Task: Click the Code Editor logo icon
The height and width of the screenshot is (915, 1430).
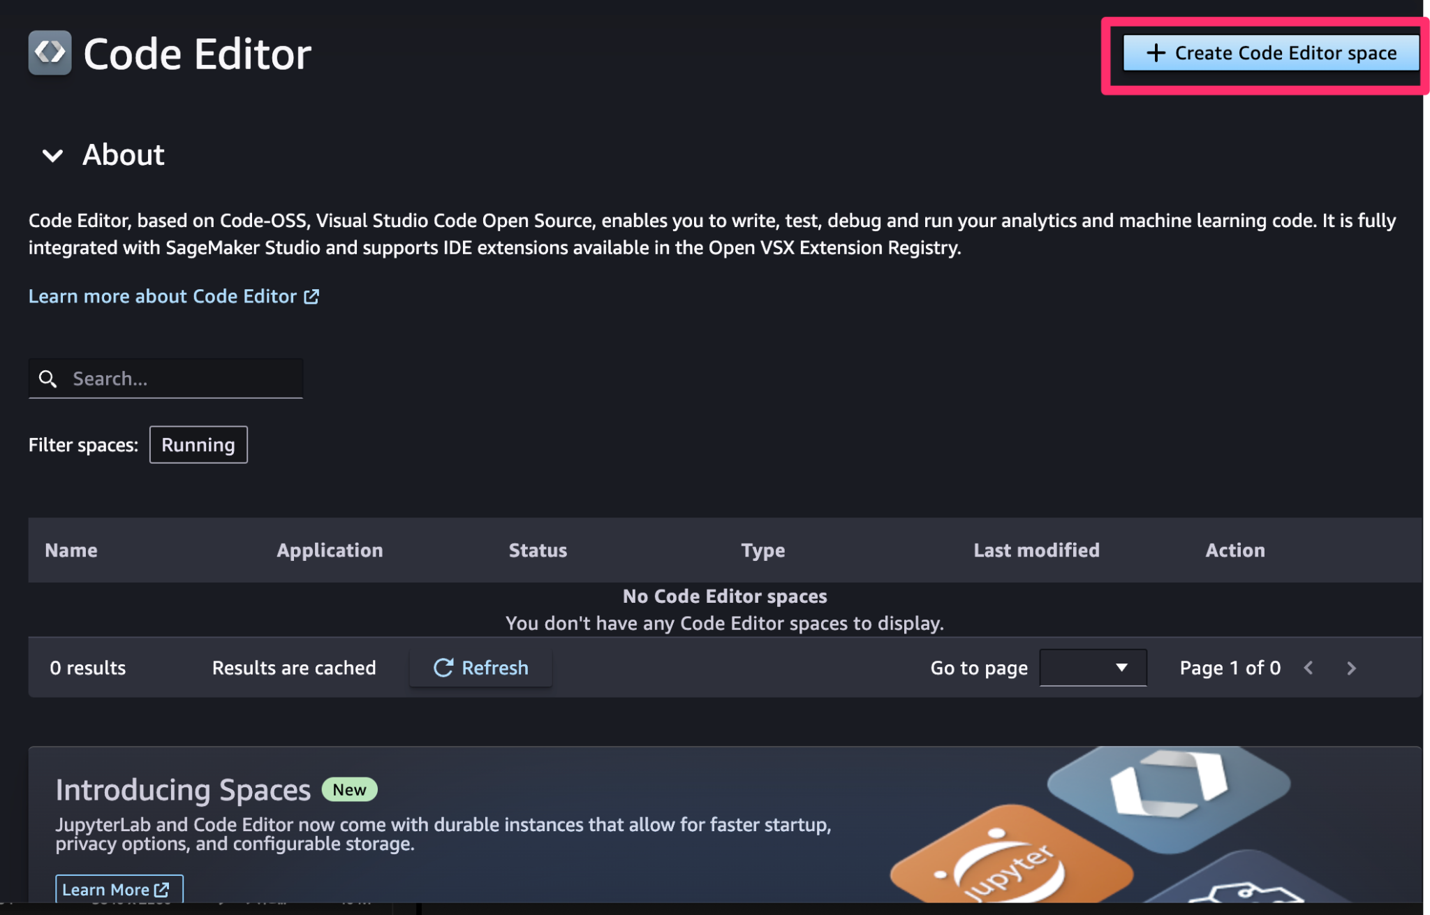Action: (49, 52)
